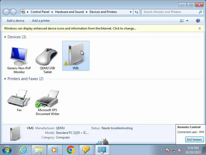The width and height of the screenshot is (206, 155).
Task: Click the Devices and Printers breadcrumb
Action: tap(103, 12)
